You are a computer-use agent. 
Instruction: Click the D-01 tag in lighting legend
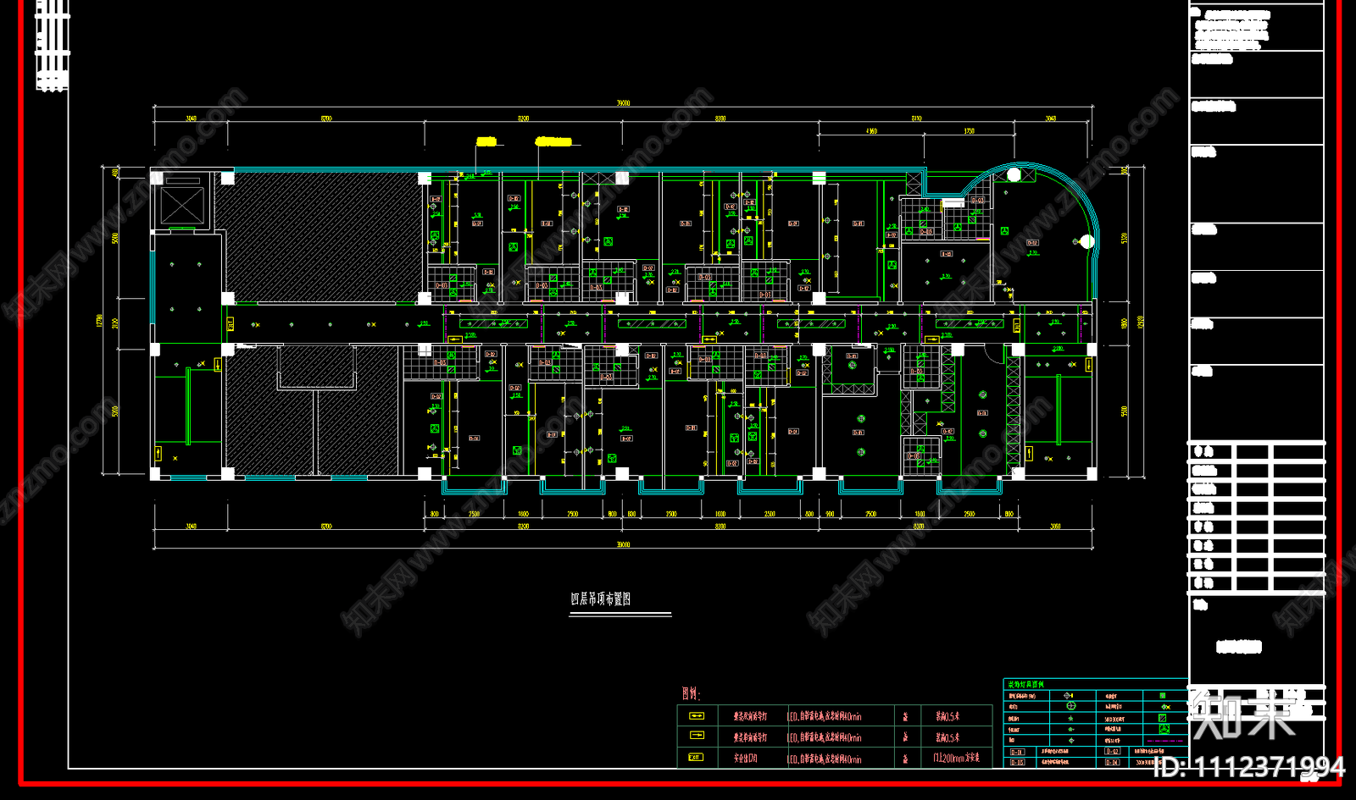tap(1018, 752)
